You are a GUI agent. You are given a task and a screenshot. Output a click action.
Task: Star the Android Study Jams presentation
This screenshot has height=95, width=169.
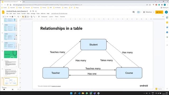[31, 11]
